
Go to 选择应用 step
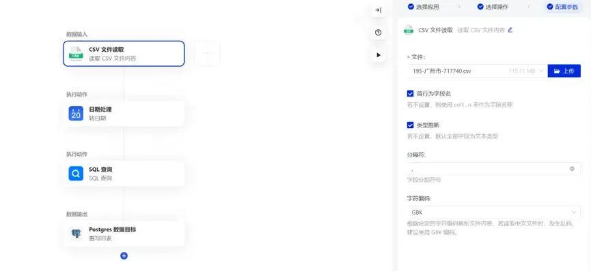[x=423, y=7]
